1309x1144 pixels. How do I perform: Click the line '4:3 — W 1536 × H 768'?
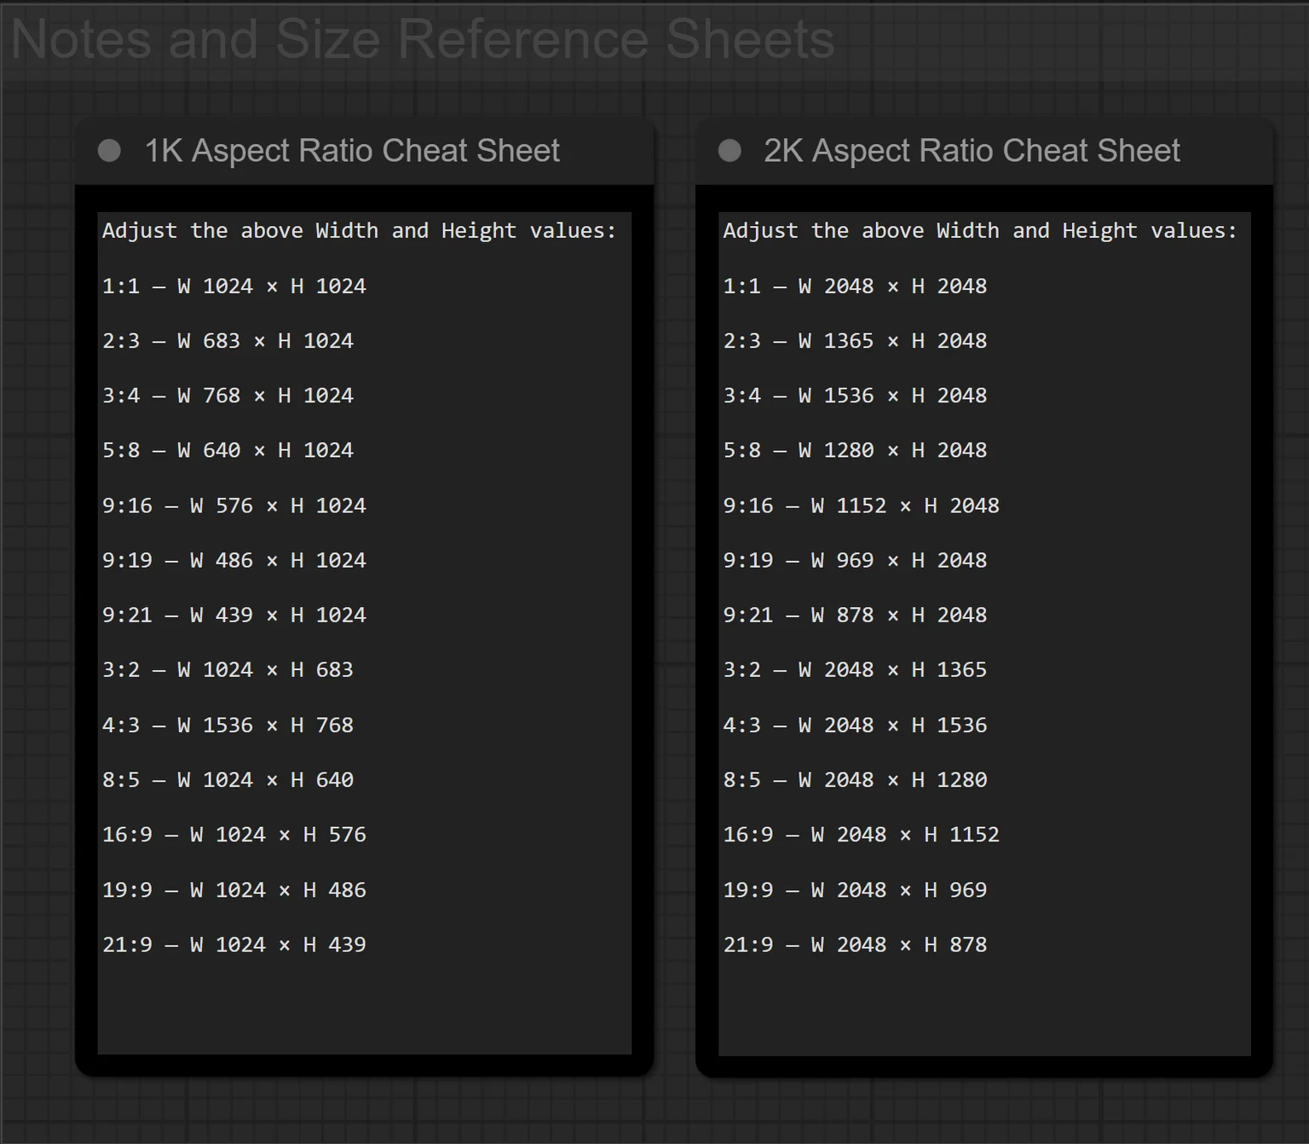[x=228, y=725]
